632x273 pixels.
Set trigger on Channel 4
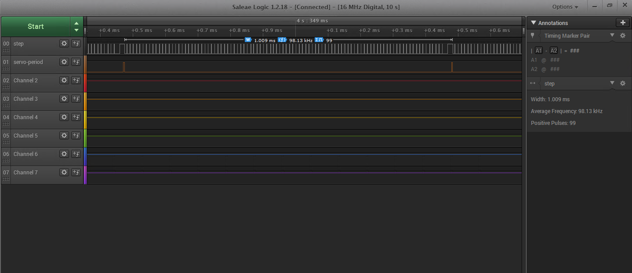coord(76,117)
